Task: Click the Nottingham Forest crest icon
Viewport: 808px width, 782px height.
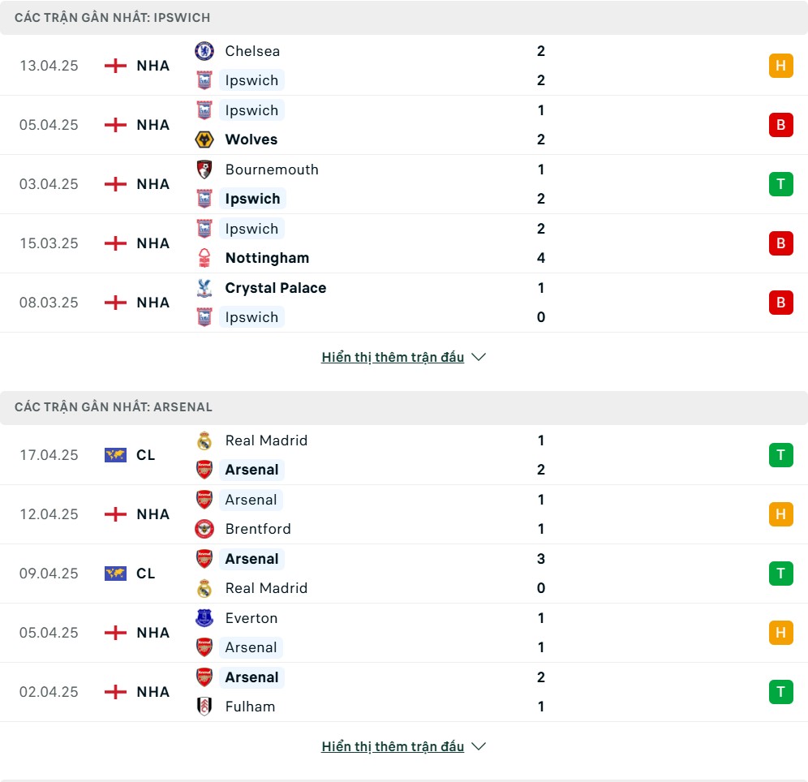Action: [204, 258]
